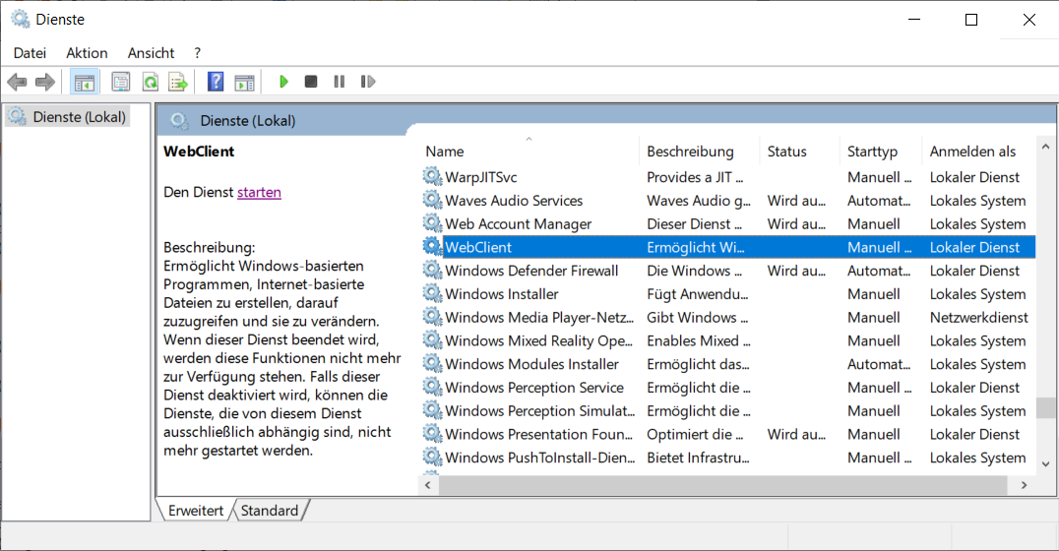Click the Back arrow in toolbar
This screenshot has height=551, width=1059.
17,83
